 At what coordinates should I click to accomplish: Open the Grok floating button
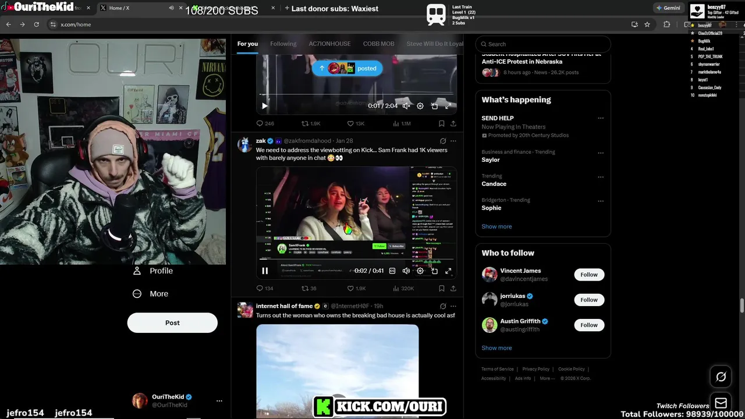[x=721, y=377]
